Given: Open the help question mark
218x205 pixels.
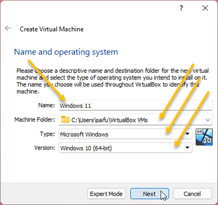Looking at the screenshot, I should (x=181, y=8).
